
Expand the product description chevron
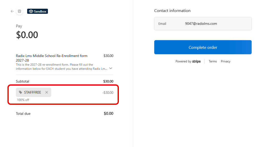(111, 69)
